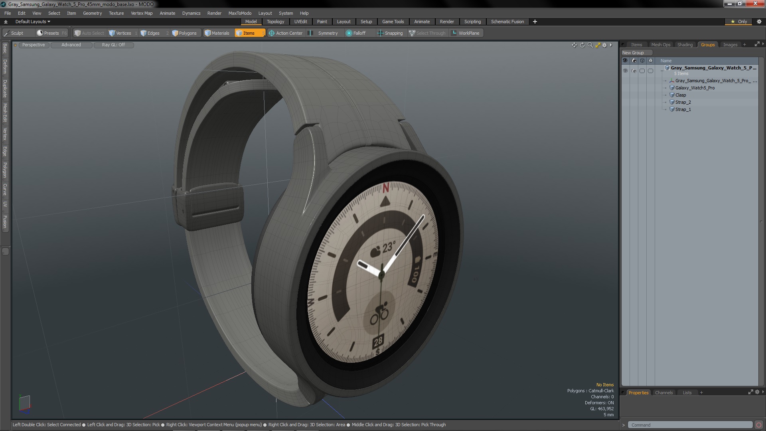
Task: Switch to the Lists tab
Action: tap(687, 393)
